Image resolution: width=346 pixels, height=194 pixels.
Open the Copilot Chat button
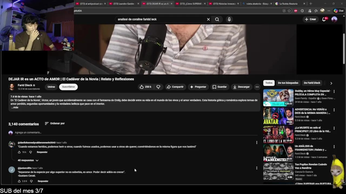[338, 11]
